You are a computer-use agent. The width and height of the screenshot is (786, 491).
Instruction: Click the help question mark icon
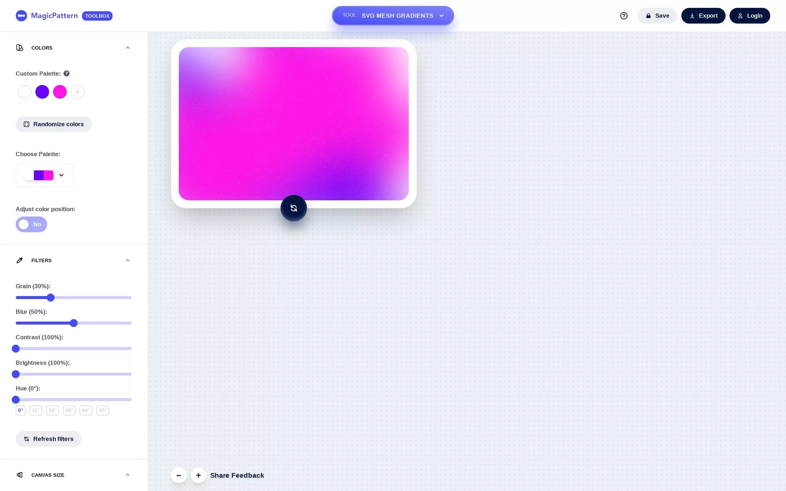[624, 15]
